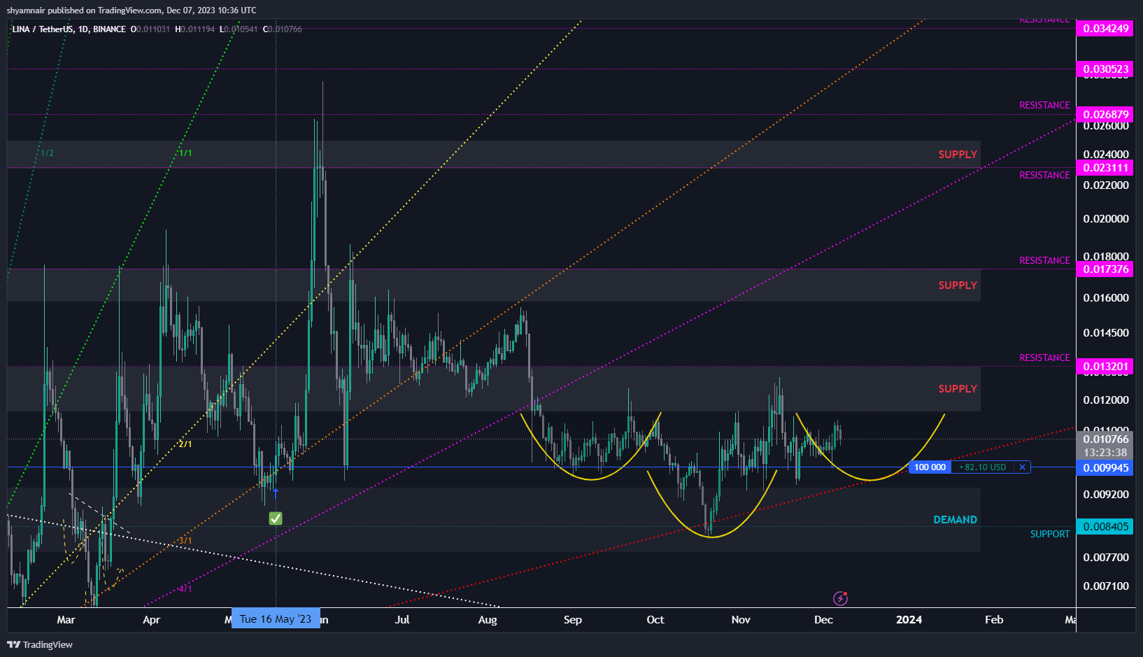
Task: Click the green checkmark marker
Action: tap(276, 518)
